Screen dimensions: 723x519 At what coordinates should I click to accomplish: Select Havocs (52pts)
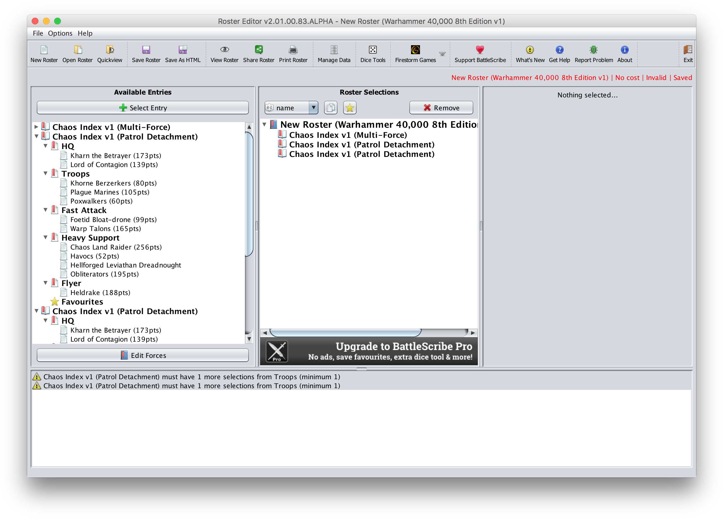tap(95, 256)
